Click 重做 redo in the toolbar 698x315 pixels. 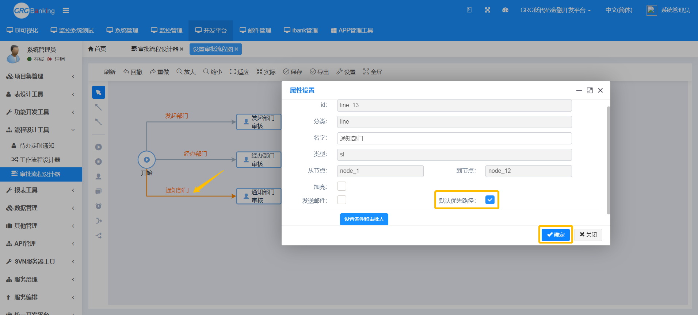coord(159,72)
